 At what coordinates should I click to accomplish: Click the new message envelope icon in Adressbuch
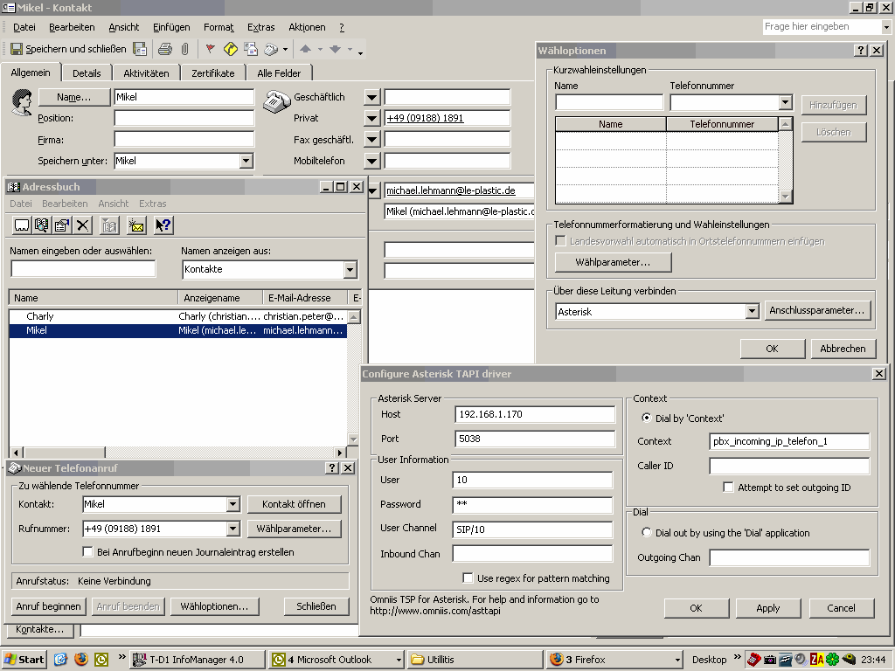[x=135, y=225]
